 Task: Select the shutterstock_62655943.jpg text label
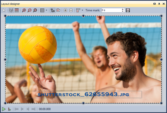tap(83, 94)
